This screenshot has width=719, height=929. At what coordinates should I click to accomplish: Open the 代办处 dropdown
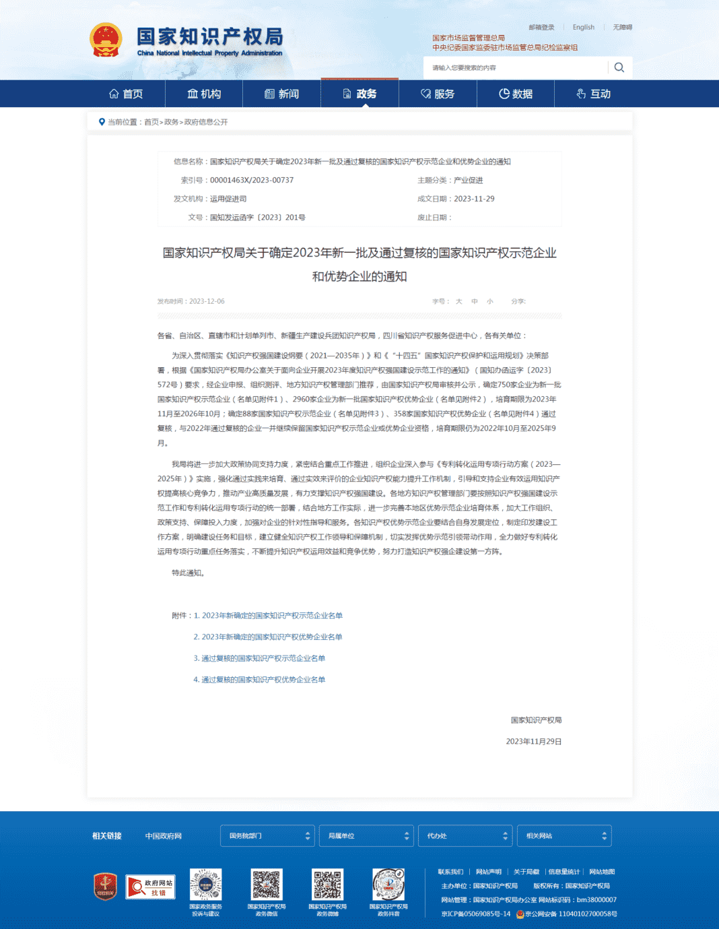point(465,835)
